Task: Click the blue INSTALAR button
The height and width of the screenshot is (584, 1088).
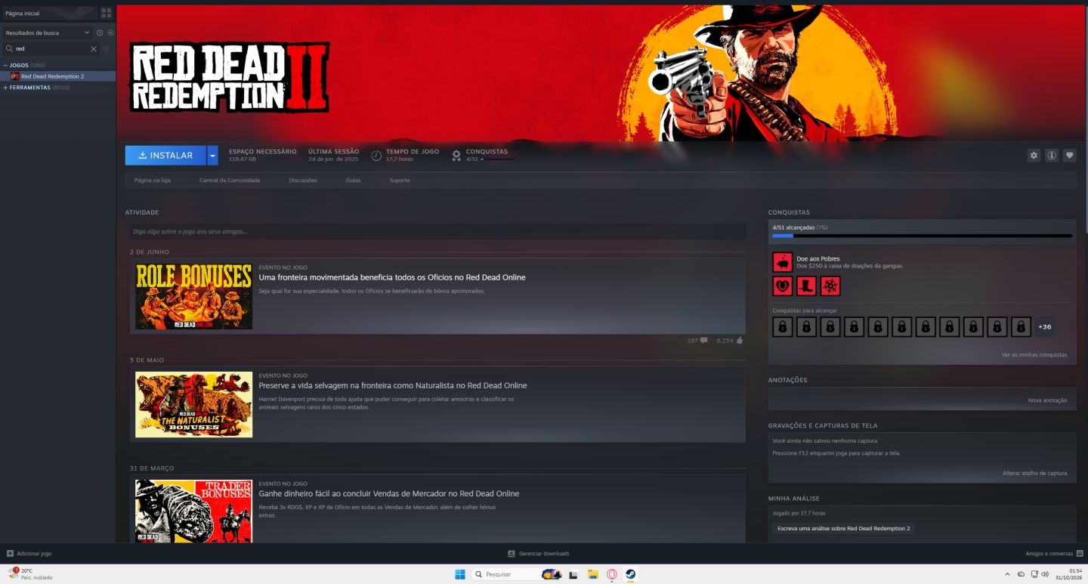Action: pos(165,156)
